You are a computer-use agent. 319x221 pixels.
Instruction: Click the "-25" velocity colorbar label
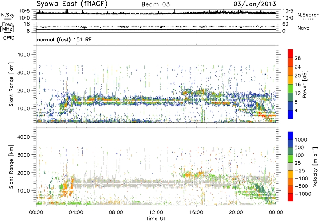point(299,171)
